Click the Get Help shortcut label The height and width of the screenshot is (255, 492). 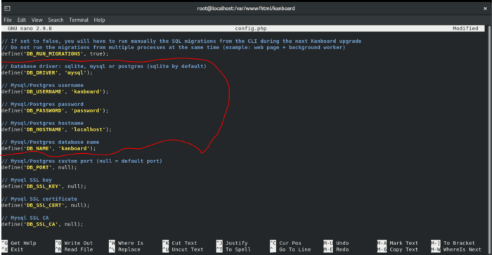(x=23, y=243)
